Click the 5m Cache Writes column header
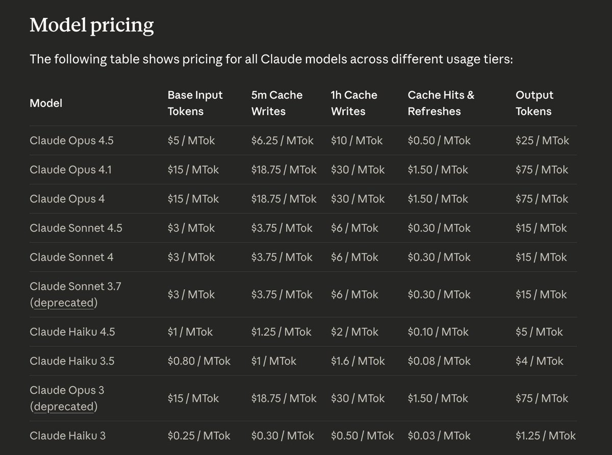This screenshot has height=455, width=612. [x=276, y=103]
